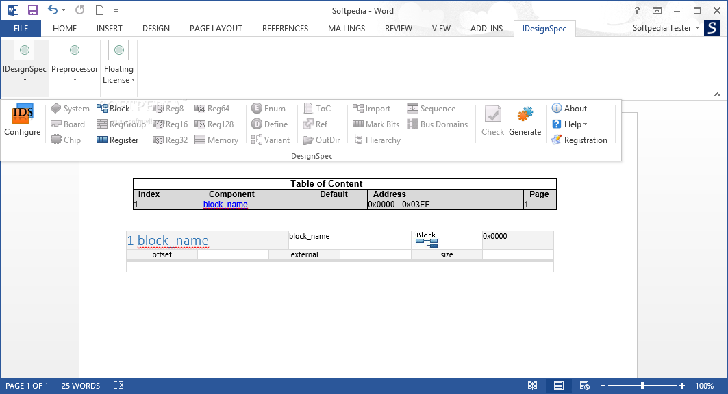
Task: Switch to Web Layout view
Action: tap(585, 386)
